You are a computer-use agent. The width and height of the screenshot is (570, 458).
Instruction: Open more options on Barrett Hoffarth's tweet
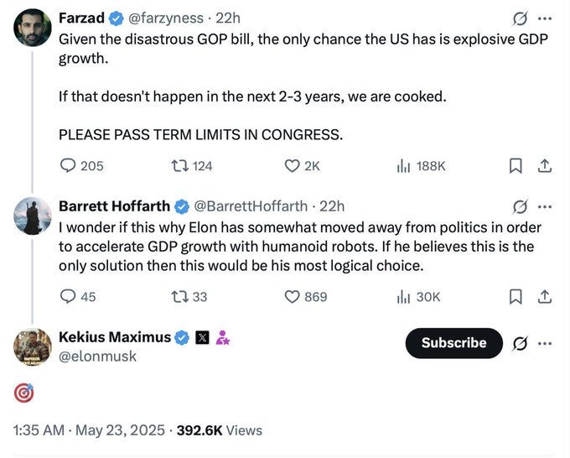click(545, 206)
